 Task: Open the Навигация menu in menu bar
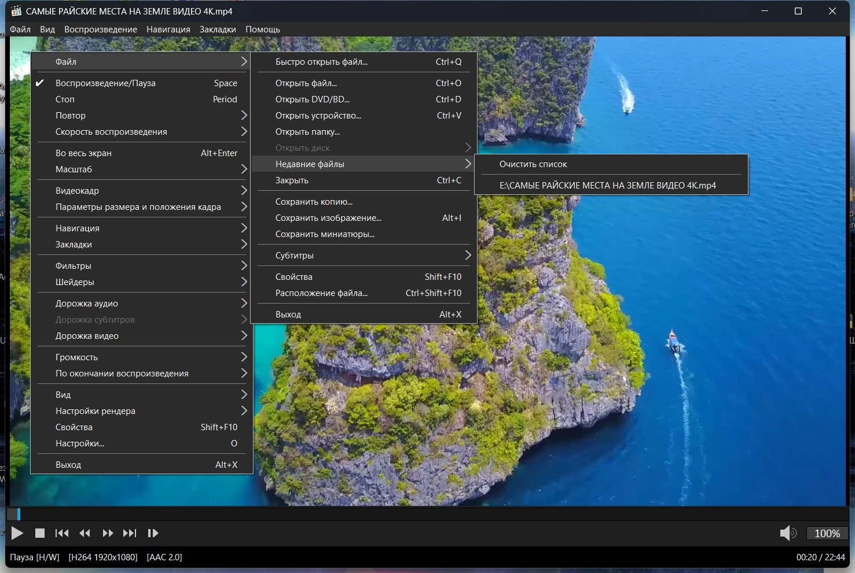tap(168, 29)
